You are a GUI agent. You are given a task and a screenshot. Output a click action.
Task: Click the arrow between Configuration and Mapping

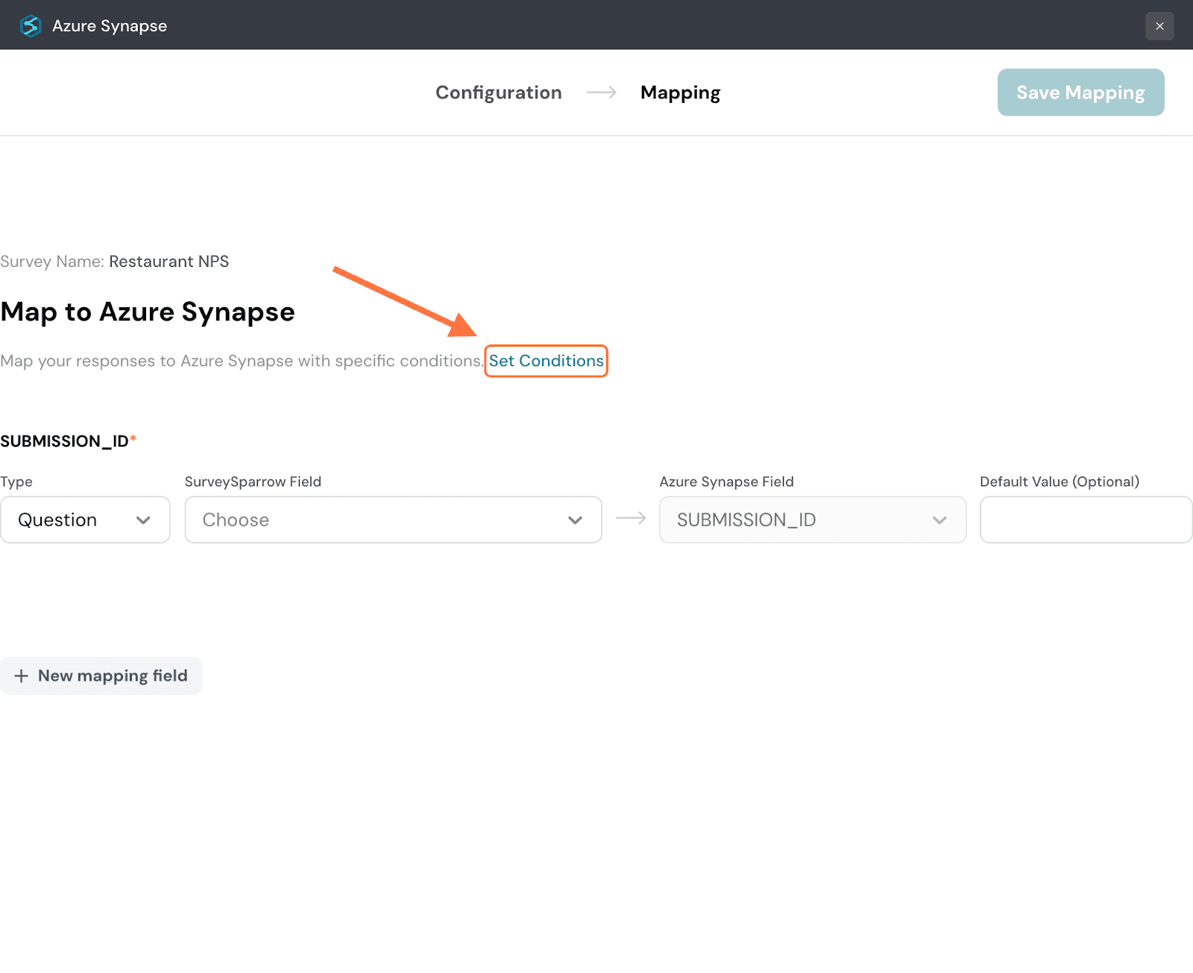click(x=601, y=92)
